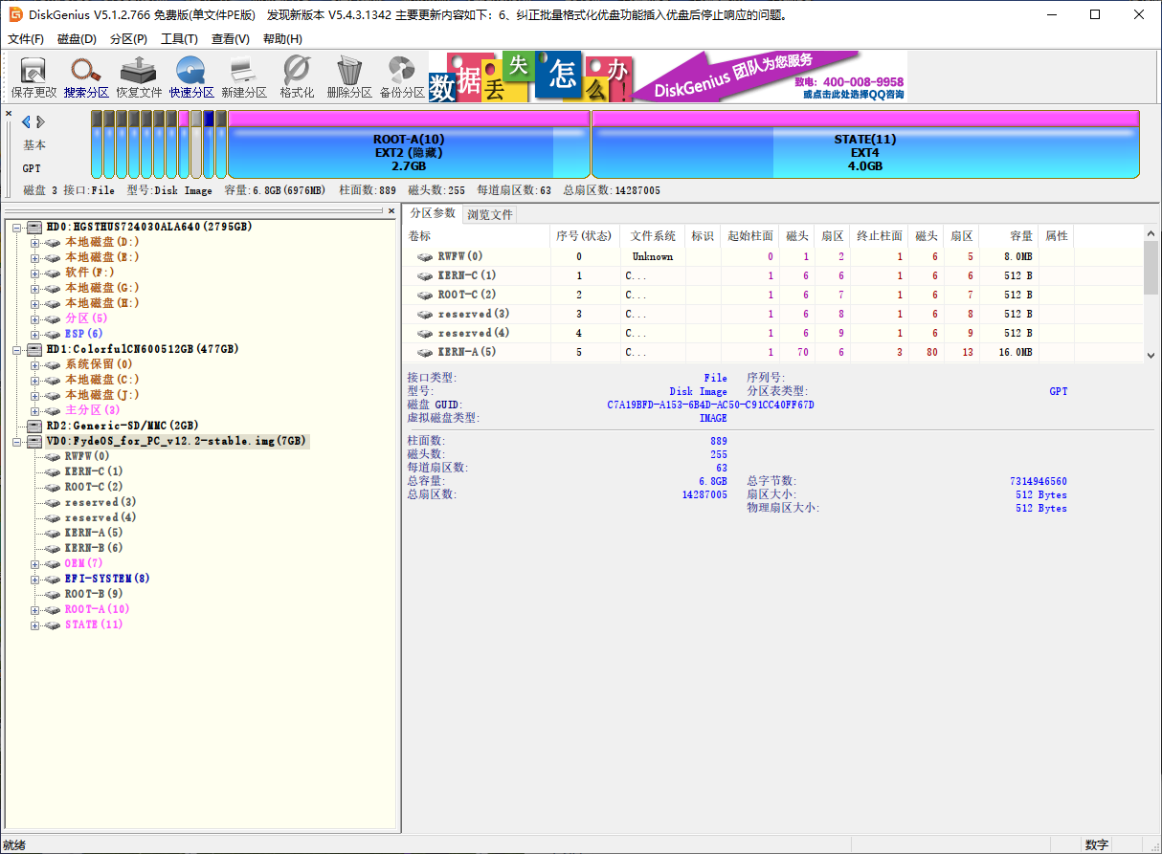Select ROOT-B(9) in the tree
Viewport: 1162px width, 854px height.
point(94,594)
